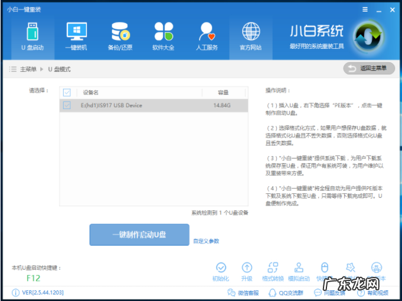The height and width of the screenshot is (301, 402).
Task: Click the 返回主菜单 return button
Action: 369,68
